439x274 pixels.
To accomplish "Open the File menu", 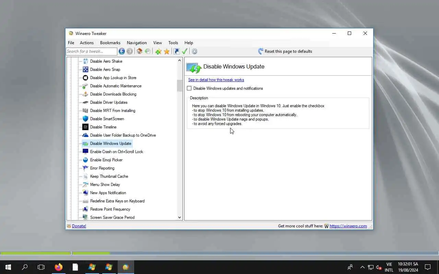I will click(x=71, y=43).
